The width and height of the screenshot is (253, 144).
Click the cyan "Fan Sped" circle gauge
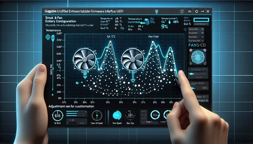click(117, 115)
